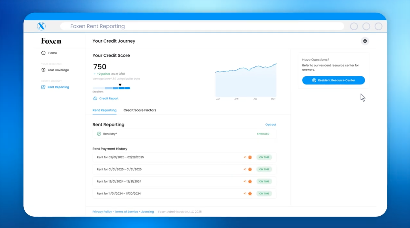This screenshot has height=228, width=410.
Task: Click the Excellent rating label
Action: coord(98,92)
